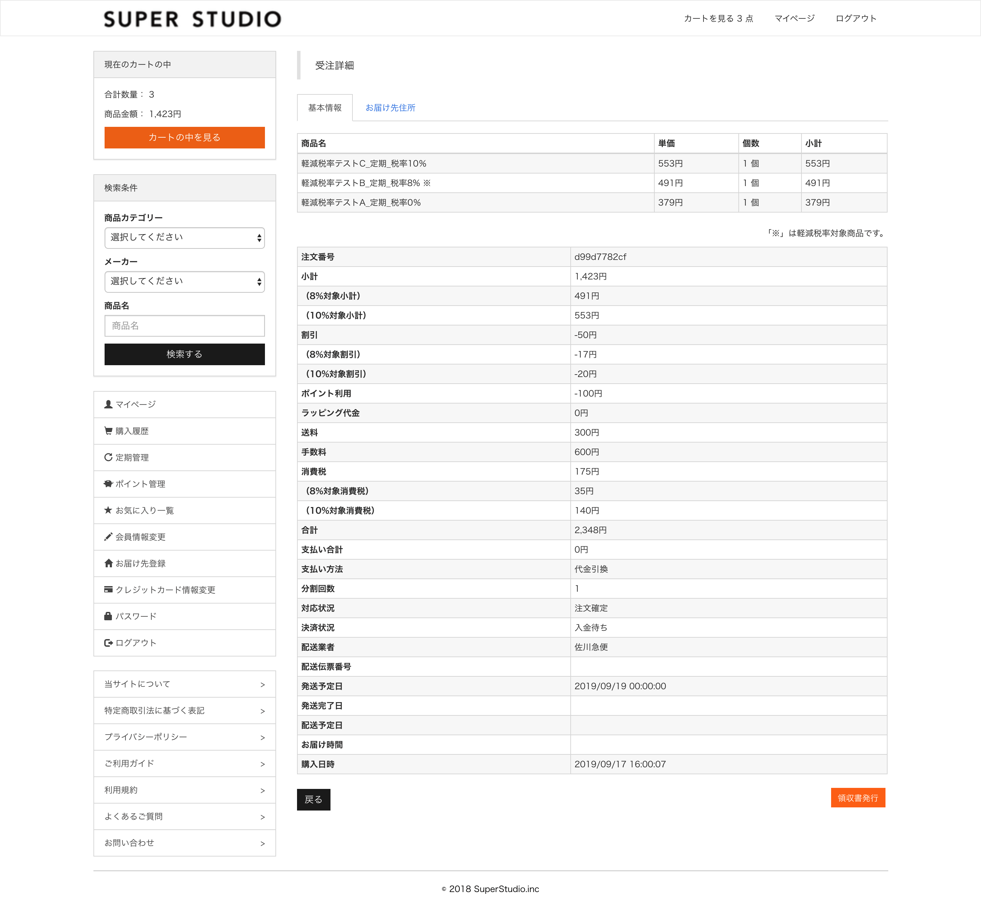Open マイページ in the top header
The height and width of the screenshot is (906, 981).
click(x=794, y=18)
